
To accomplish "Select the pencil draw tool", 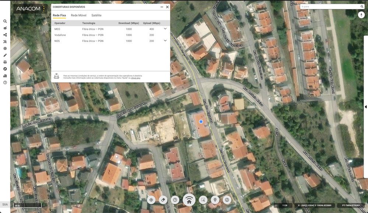I will pos(5,55).
